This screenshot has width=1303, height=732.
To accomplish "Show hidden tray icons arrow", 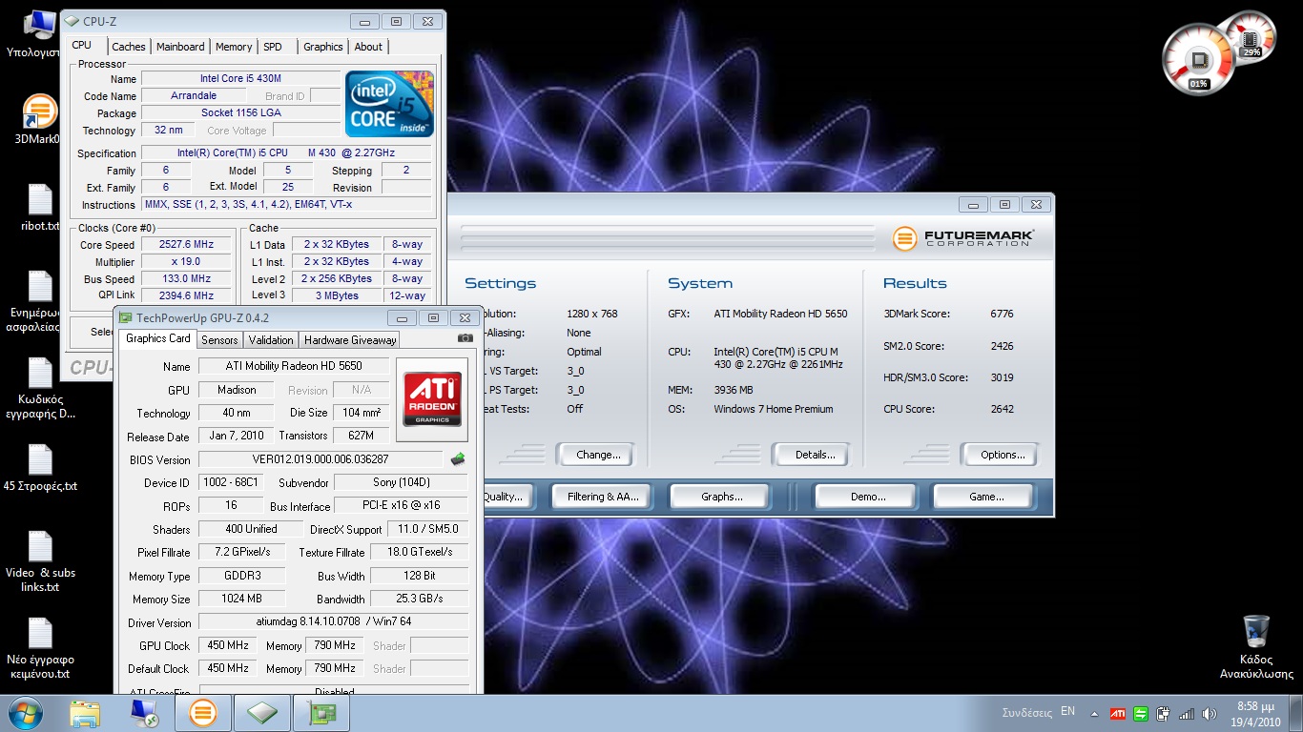I will tap(1094, 713).
